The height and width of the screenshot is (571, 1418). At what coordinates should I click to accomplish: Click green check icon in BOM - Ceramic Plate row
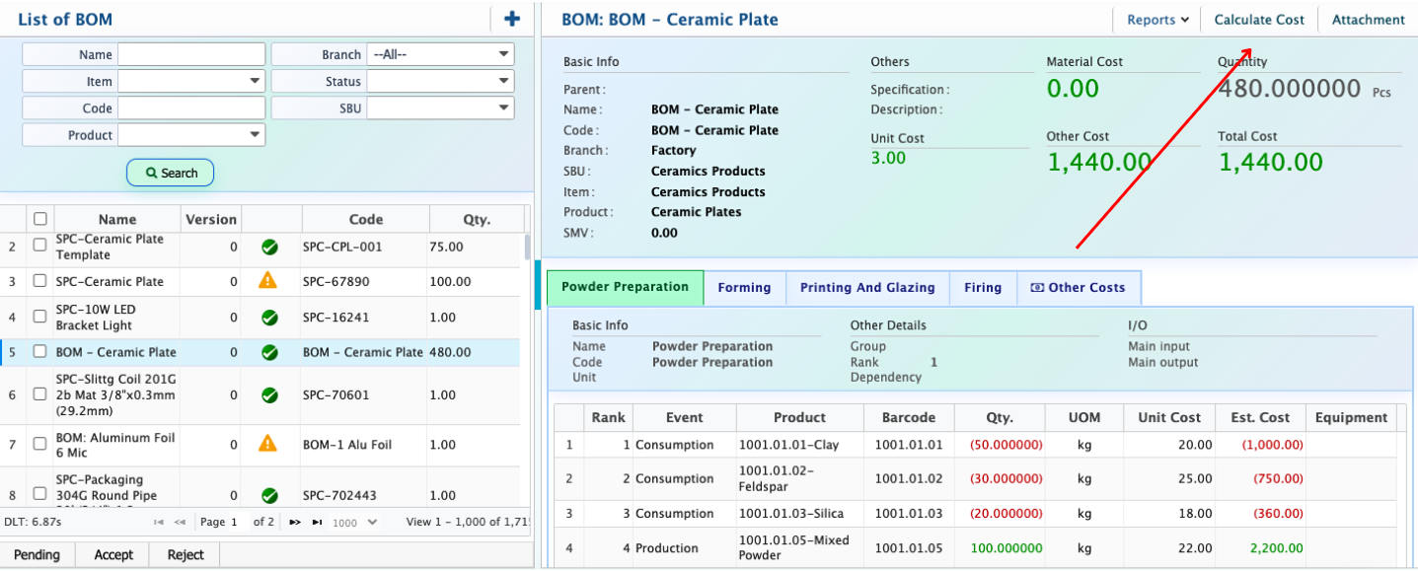[x=269, y=352]
